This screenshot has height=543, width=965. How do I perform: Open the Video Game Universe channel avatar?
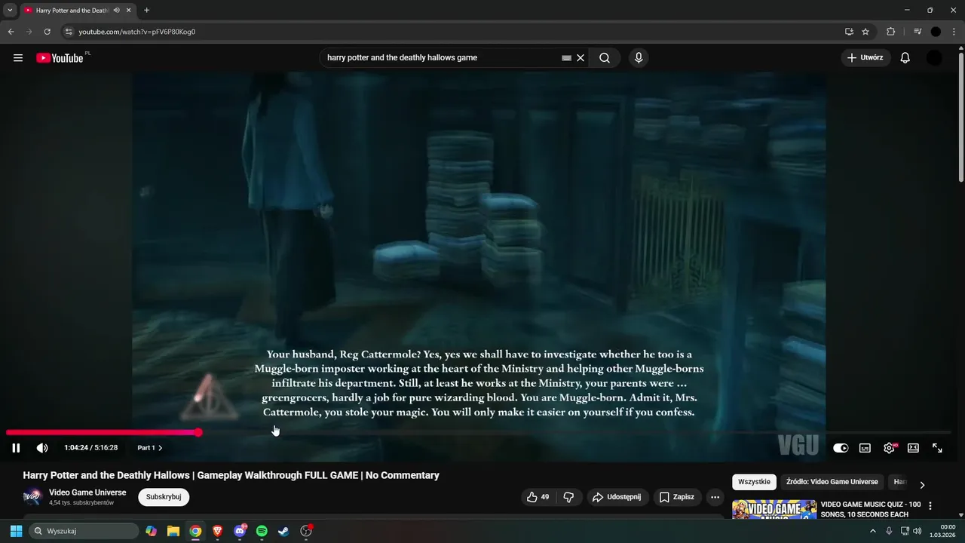click(x=32, y=497)
